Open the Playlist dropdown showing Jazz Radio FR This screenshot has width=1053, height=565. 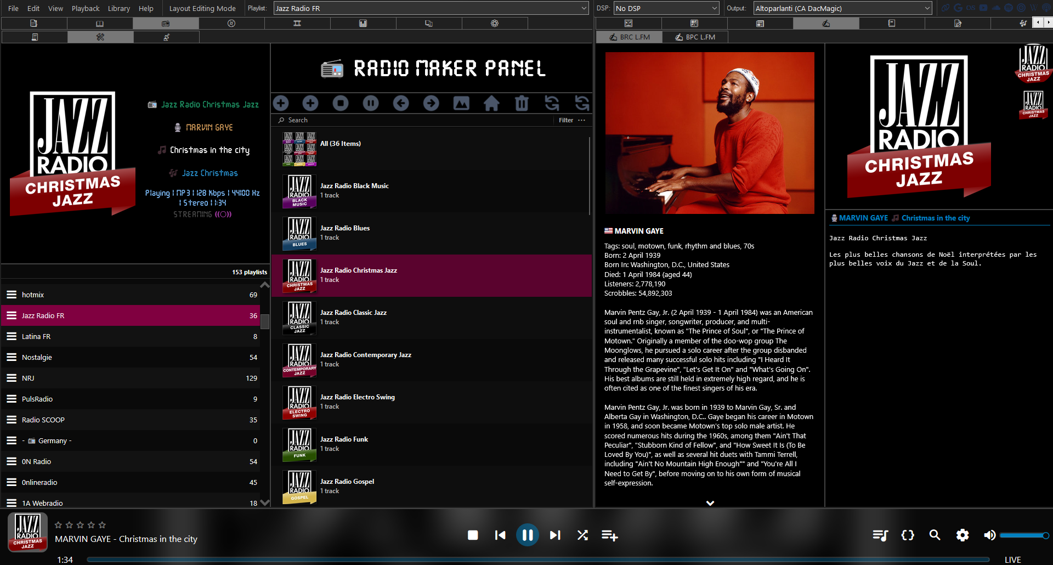pos(431,8)
